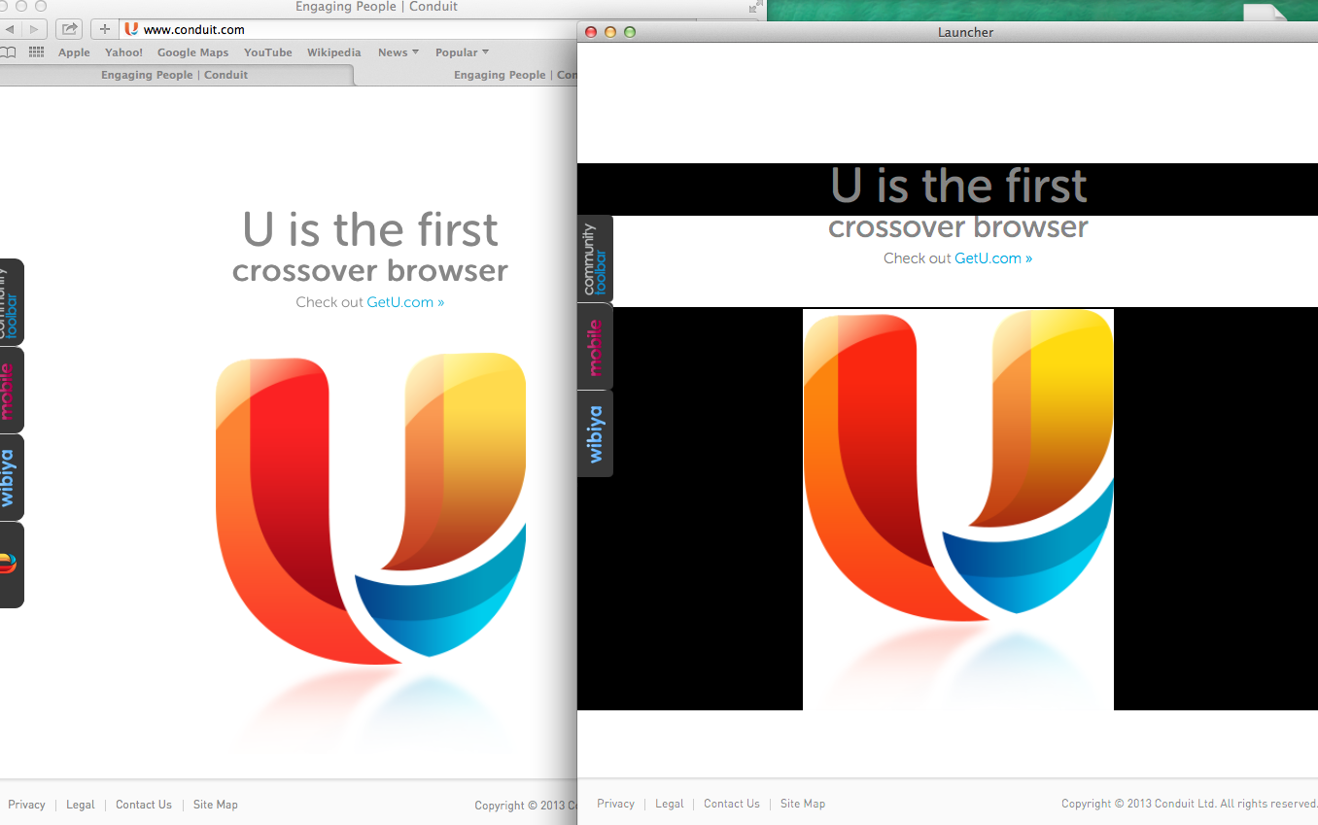Click the GetU.com link in Safari page

pyautogui.click(x=404, y=302)
